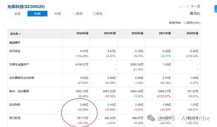Select the 2023年报 column header
Screen dimensions: 217x127
110,33
